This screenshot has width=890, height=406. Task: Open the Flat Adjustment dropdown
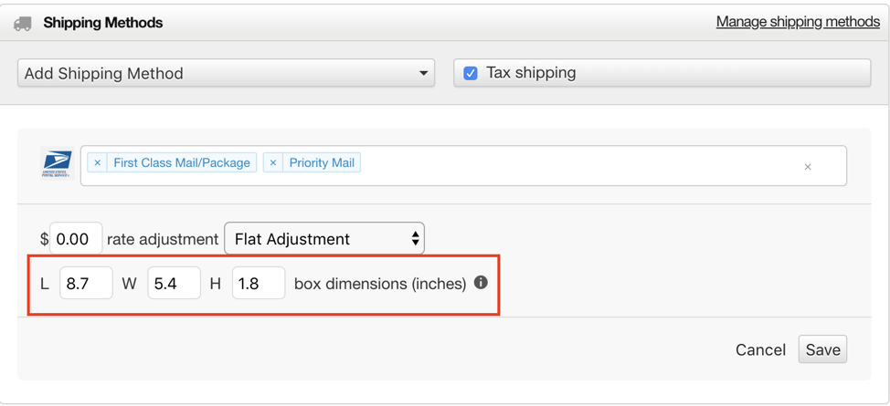[324, 239]
